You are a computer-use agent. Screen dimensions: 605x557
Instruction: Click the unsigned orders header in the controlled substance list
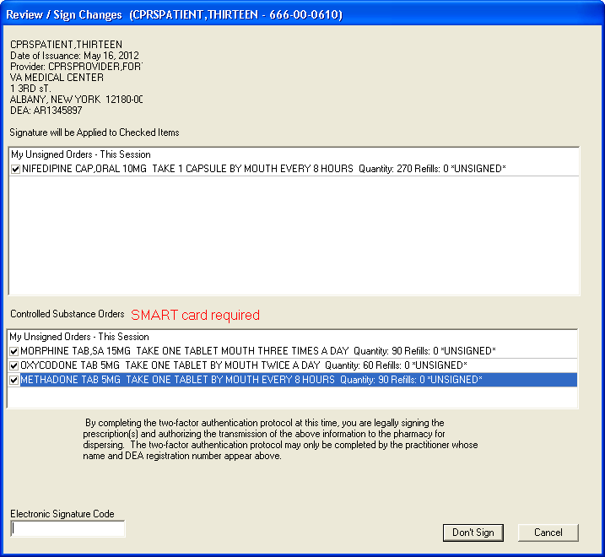pos(79,337)
